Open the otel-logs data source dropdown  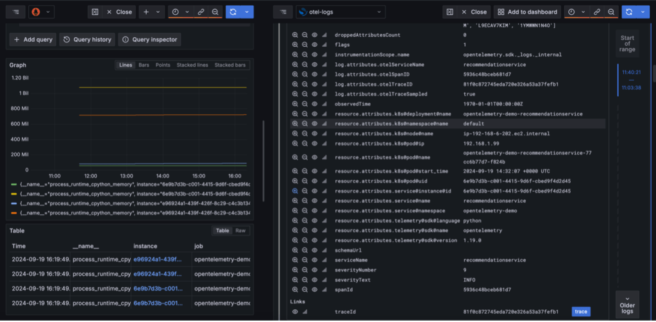[341, 12]
